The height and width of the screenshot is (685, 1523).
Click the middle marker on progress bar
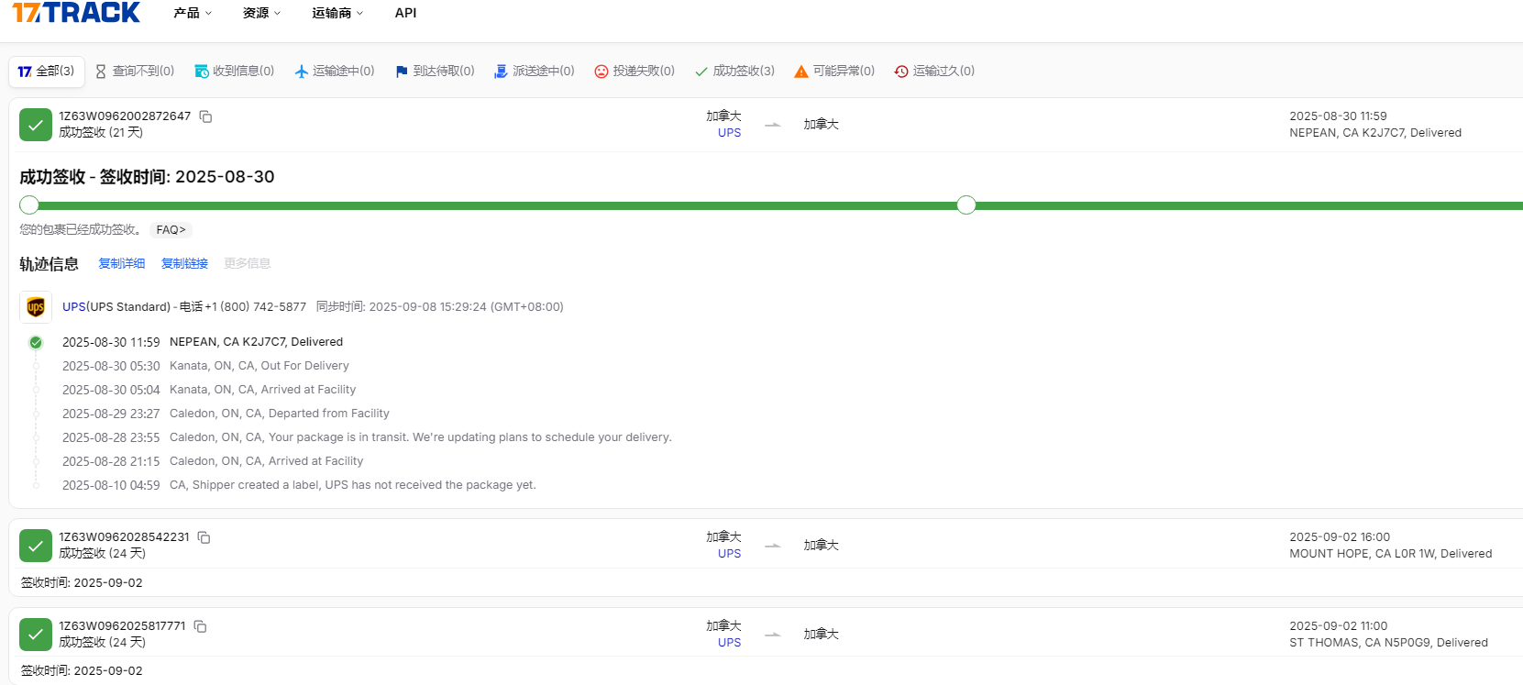pos(966,205)
